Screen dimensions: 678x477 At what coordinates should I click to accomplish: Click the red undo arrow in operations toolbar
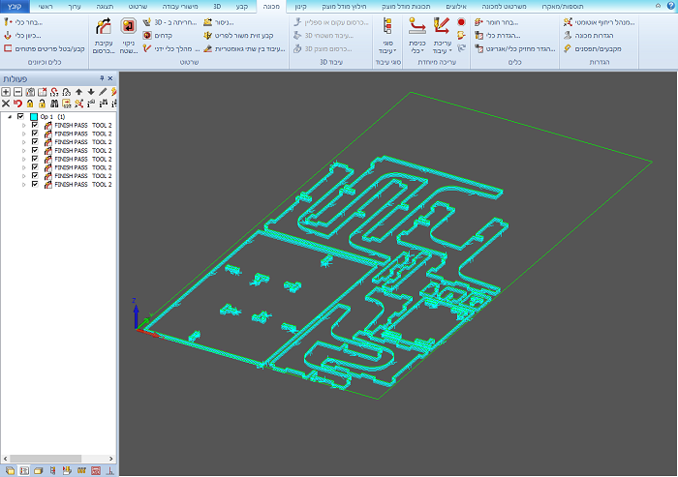tap(17, 104)
